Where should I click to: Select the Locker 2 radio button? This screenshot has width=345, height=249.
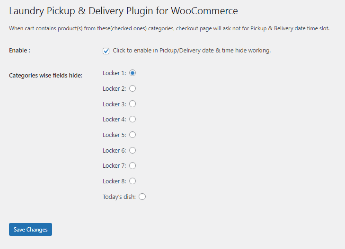(133, 88)
